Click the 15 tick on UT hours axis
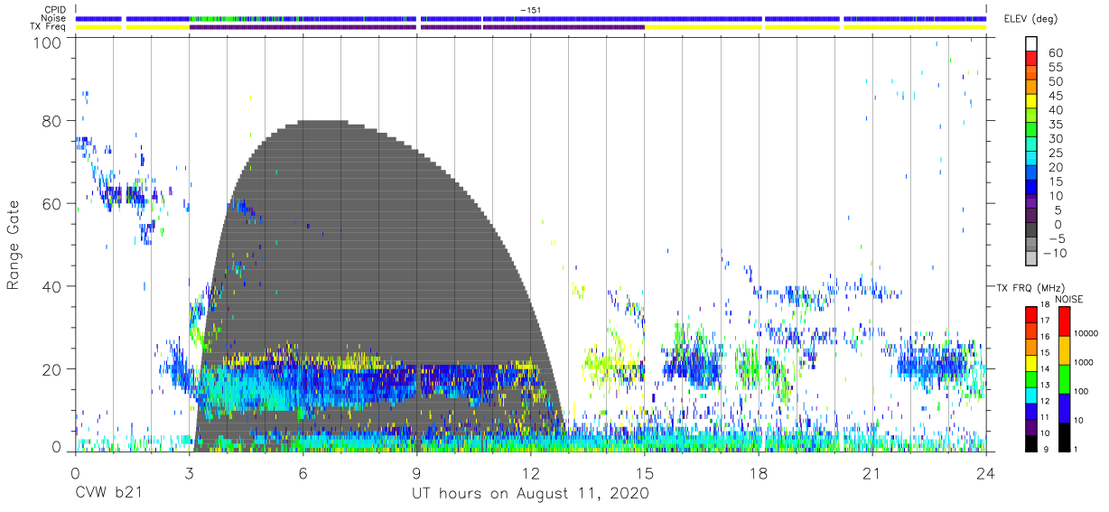The height and width of the screenshot is (512, 1109). 645,473
